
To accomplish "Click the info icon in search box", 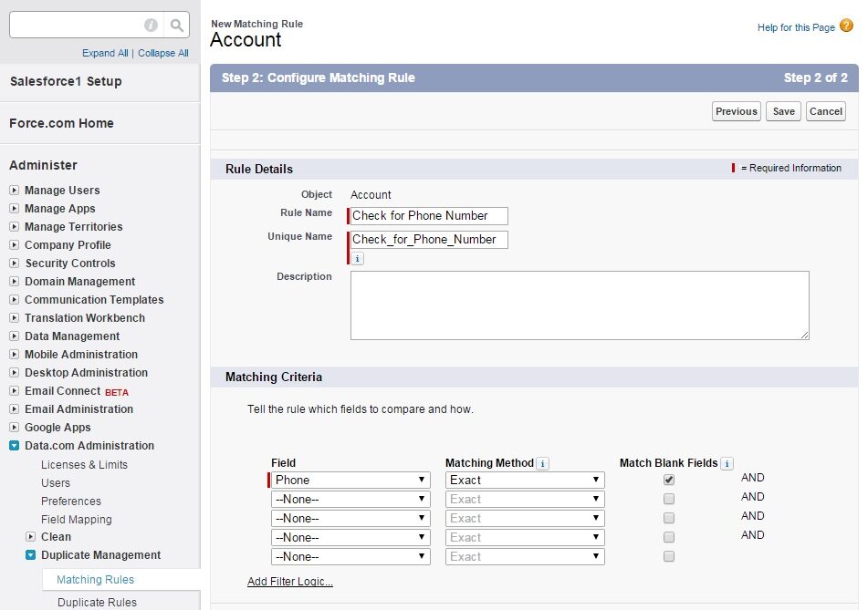I will tap(152, 26).
